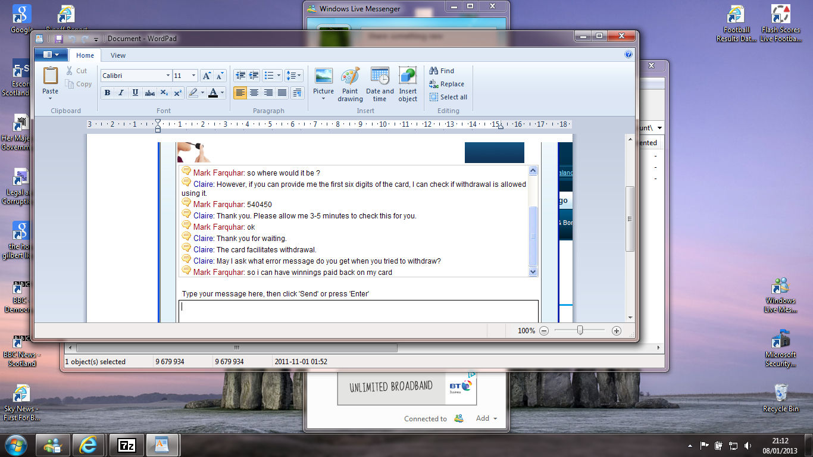The height and width of the screenshot is (457, 813).
Task: Click the clock showing 21:12
Action: (x=781, y=441)
